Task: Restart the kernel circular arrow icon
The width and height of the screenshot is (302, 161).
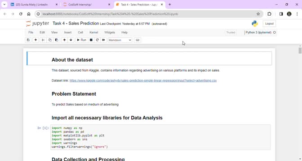Action: coord(97,40)
